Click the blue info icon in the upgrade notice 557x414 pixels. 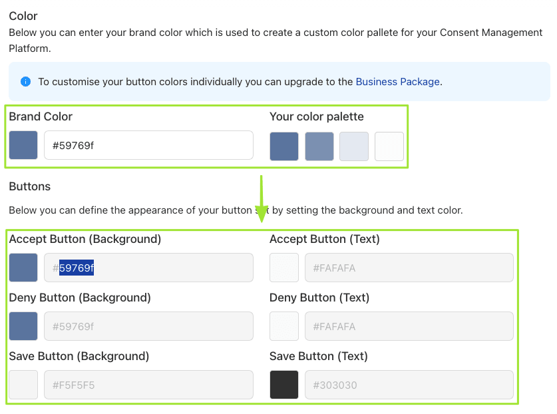tap(26, 82)
